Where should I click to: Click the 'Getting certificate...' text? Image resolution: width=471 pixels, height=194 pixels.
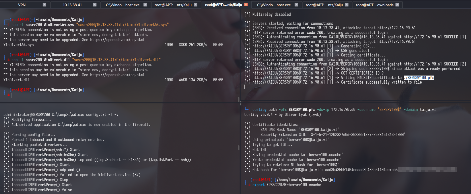click(363, 55)
